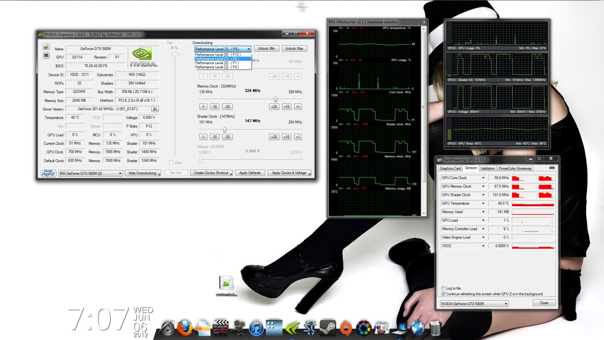Image resolution: width=604 pixels, height=340 pixels.
Task: Open the clapperboard app in the dock
Action: point(221,327)
